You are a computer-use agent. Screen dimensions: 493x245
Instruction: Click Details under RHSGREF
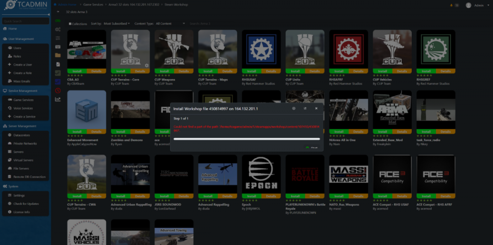pyautogui.click(x=446, y=71)
